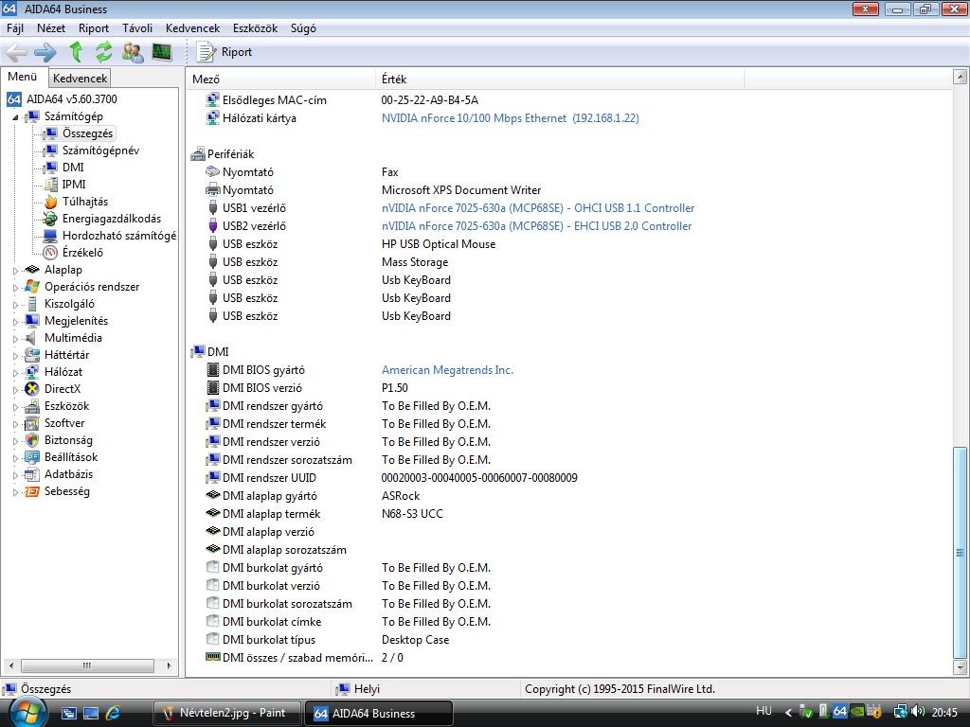
Task: Open the Távoli menu
Action: pos(137,28)
